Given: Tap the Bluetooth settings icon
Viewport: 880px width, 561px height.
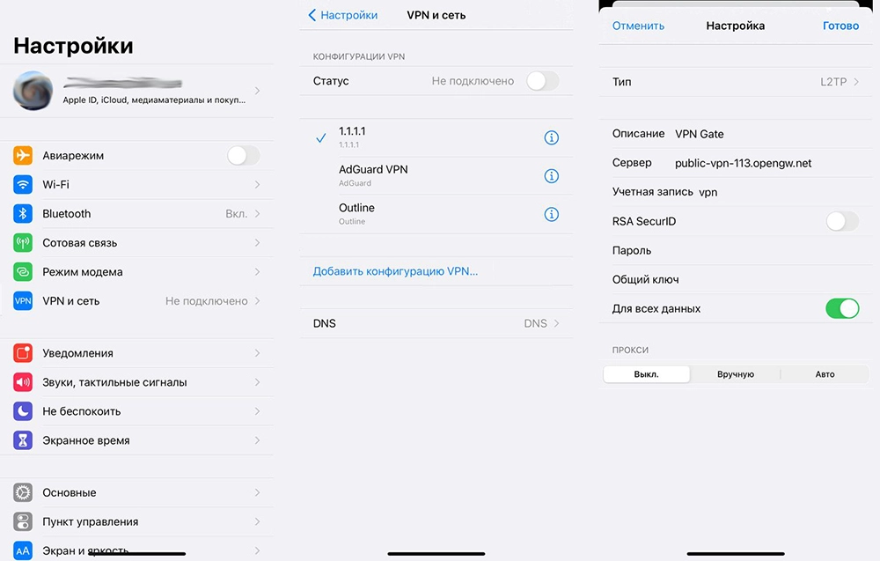Looking at the screenshot, I should tap(23, 214).
